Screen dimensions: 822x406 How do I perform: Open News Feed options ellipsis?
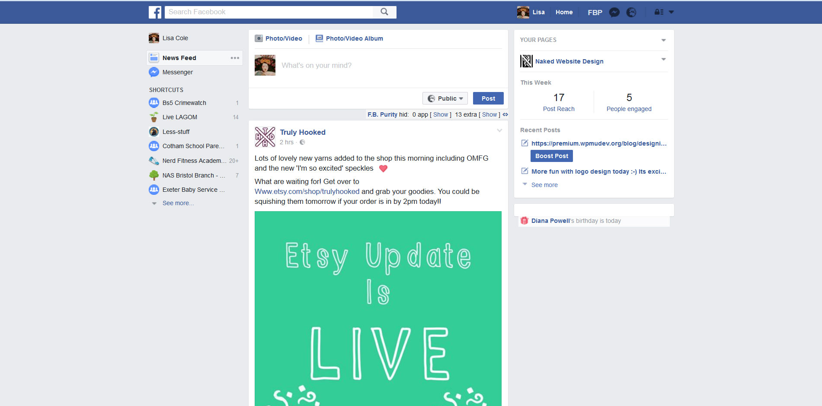click(x=235, y=58)
